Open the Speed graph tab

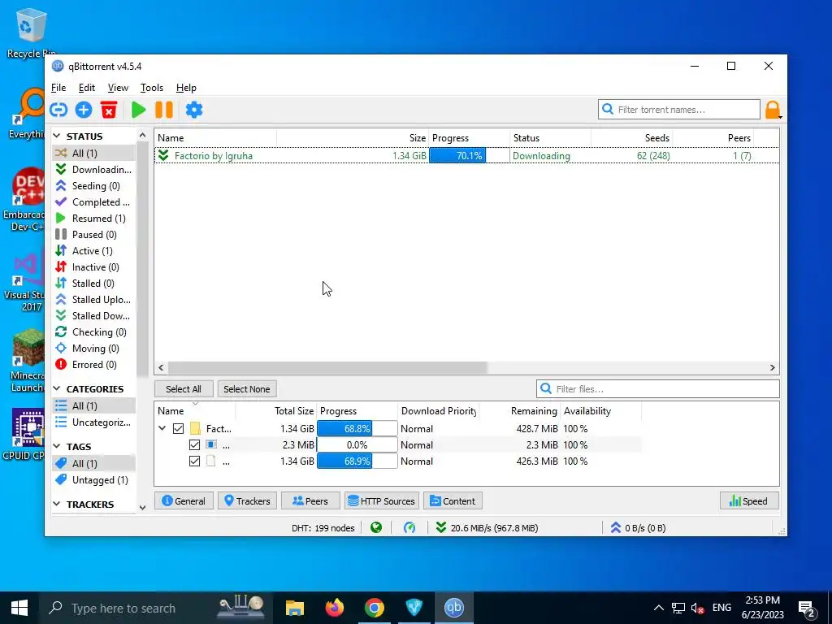[x=749, y=500]
